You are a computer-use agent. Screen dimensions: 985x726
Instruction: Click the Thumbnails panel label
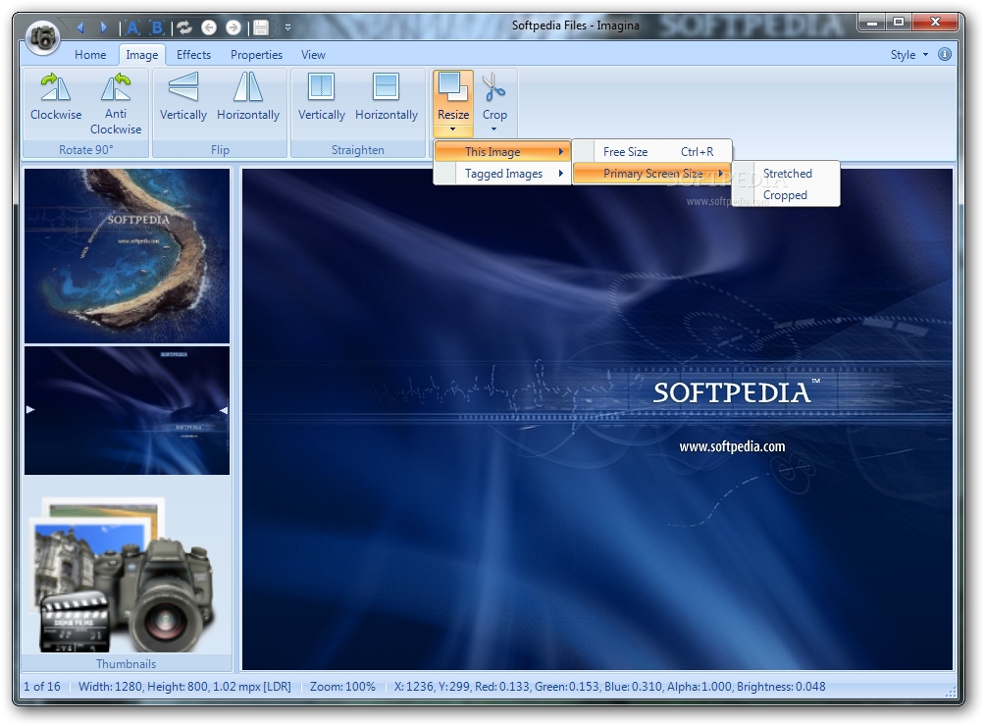127,664
